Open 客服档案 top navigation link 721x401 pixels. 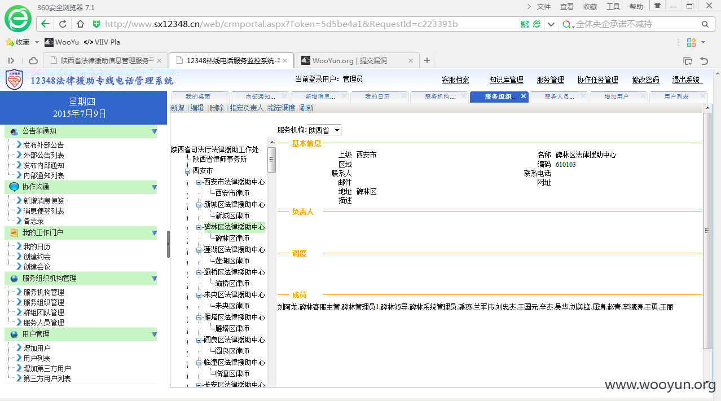[x=455, y=80]
